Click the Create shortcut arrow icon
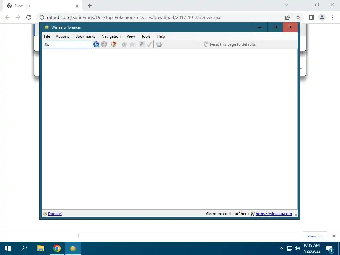 141,44
